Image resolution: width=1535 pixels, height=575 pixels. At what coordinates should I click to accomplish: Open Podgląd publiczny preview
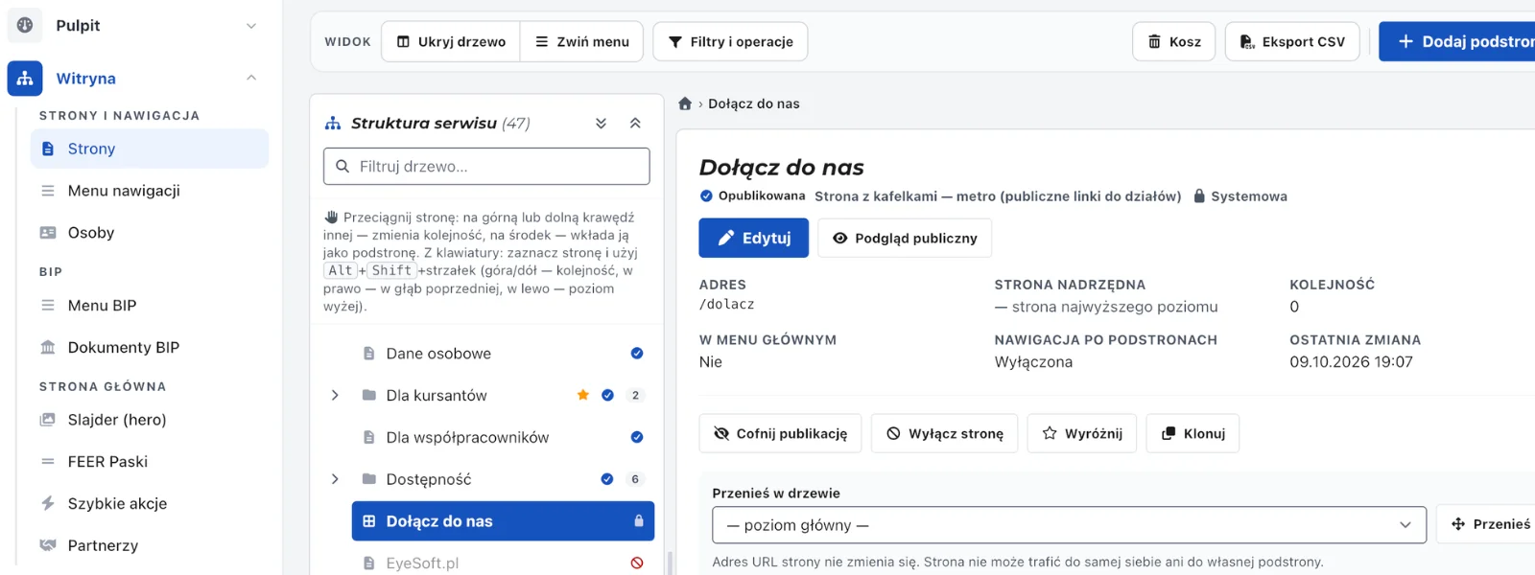[x=905, y=238]
